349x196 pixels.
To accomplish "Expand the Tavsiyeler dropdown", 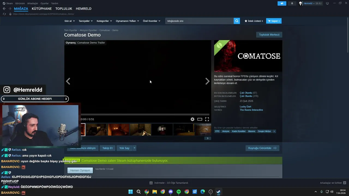I will 86,21.
